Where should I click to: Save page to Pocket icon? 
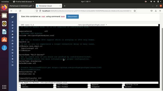click(152, 11)
